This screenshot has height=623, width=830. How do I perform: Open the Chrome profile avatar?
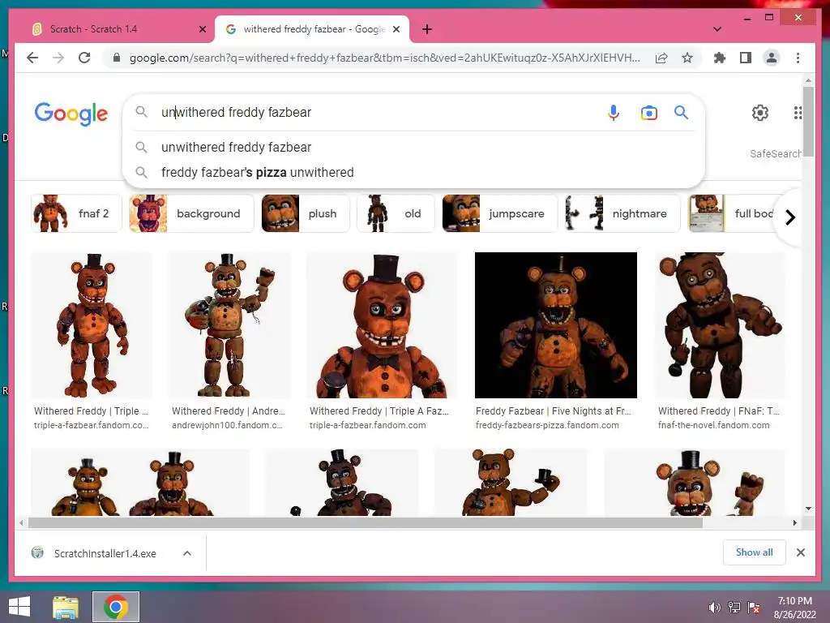[772, 58]
